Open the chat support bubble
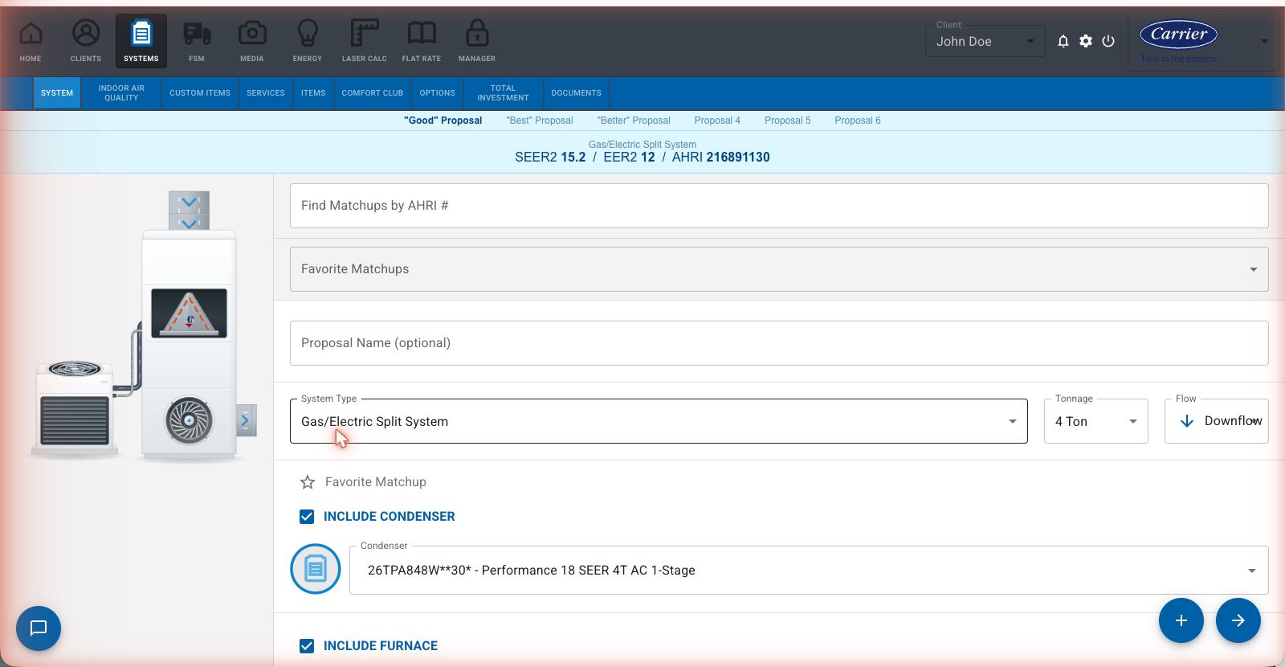The image size is (1285, 667). [39, 628]
